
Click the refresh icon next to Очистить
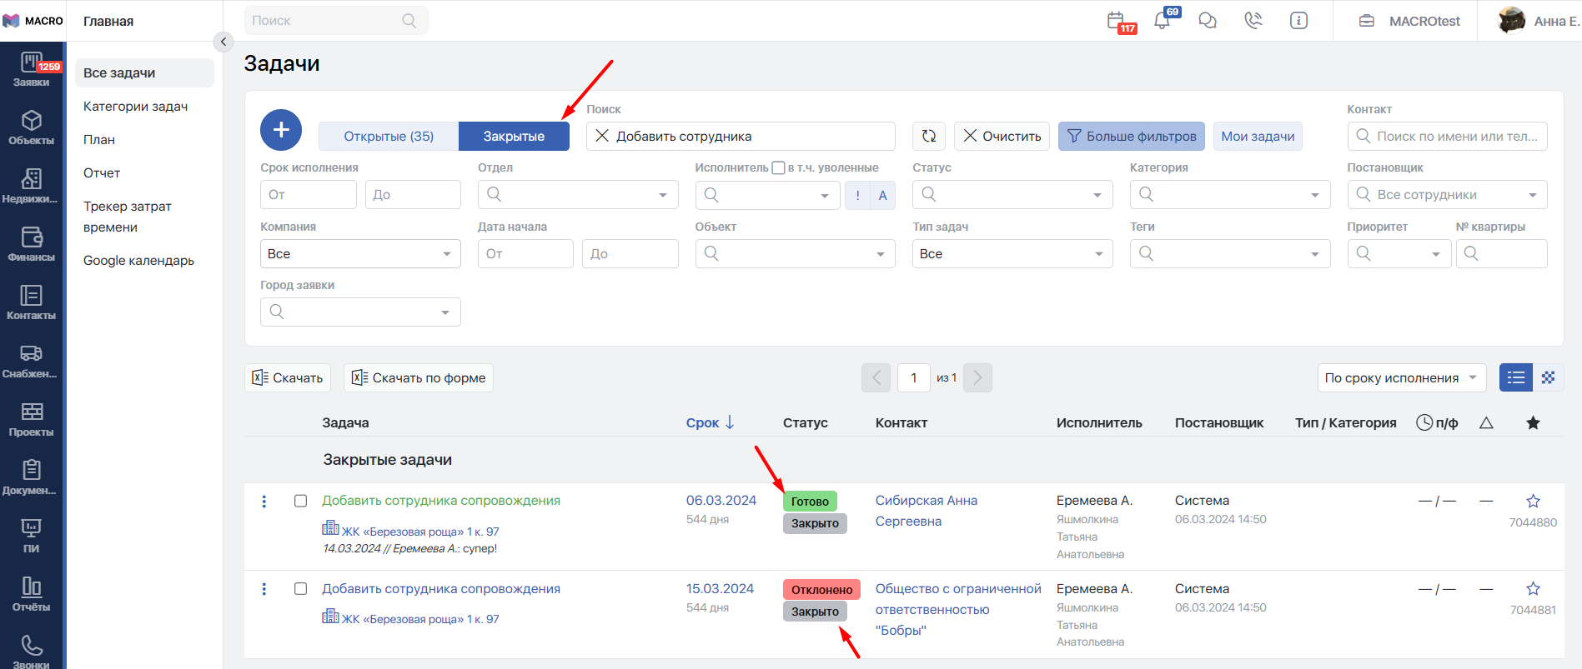click(x=928, y=136)
